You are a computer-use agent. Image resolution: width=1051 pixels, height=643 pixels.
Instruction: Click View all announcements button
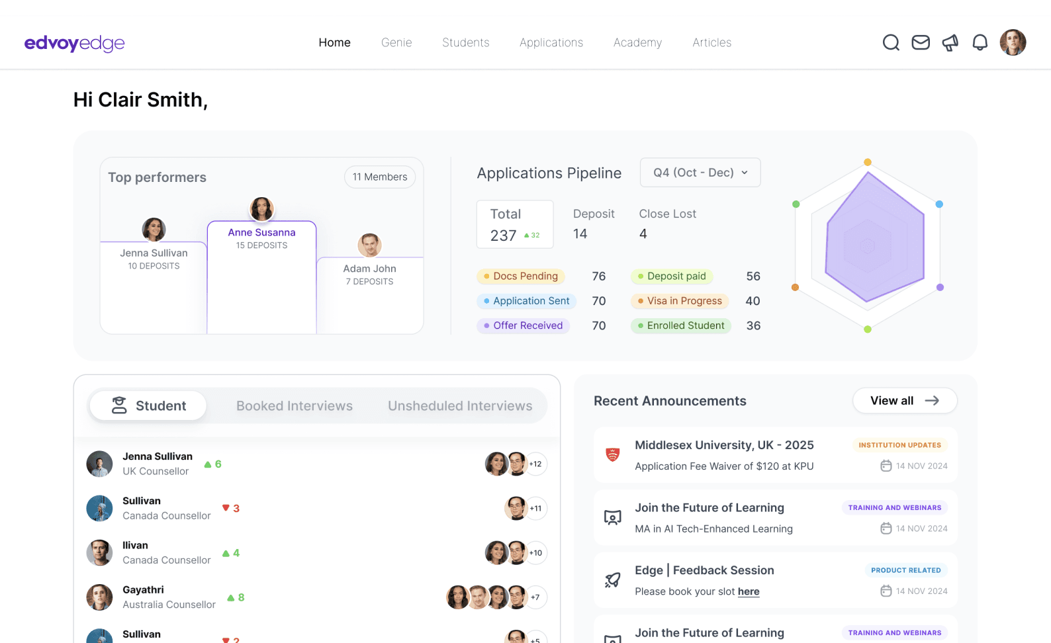[x=905, y=401]
